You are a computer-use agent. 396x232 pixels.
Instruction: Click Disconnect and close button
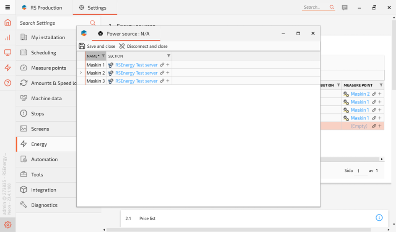[x=143, y=46]
